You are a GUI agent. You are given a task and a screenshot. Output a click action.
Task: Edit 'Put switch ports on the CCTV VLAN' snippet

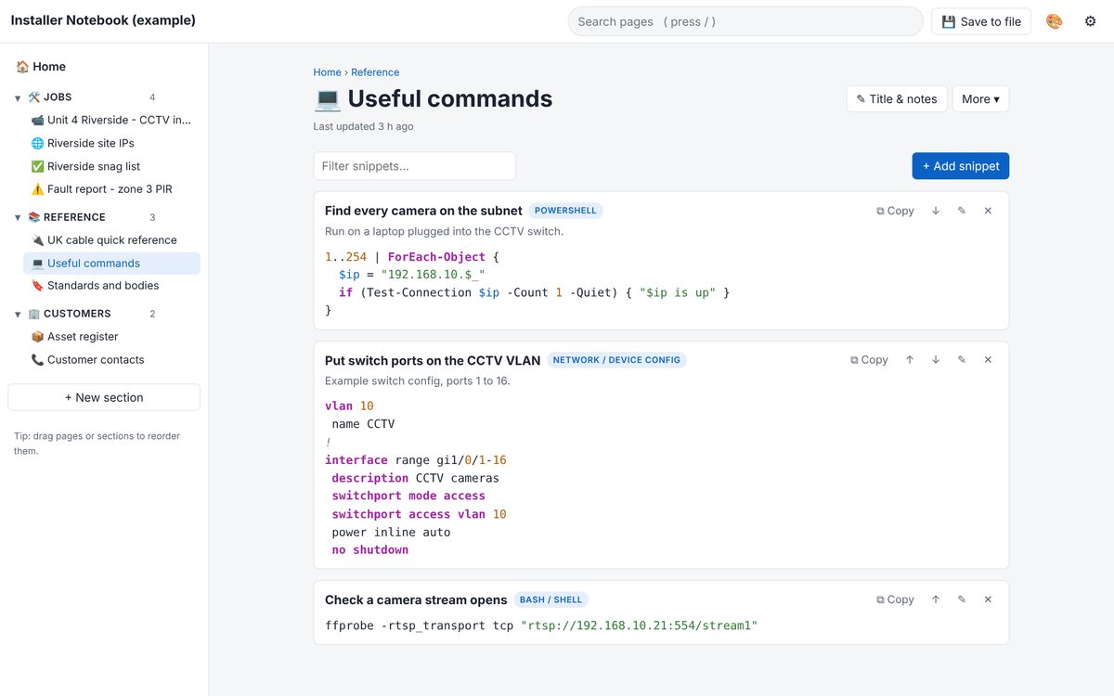pyautogui.click(x=962, y=360)
